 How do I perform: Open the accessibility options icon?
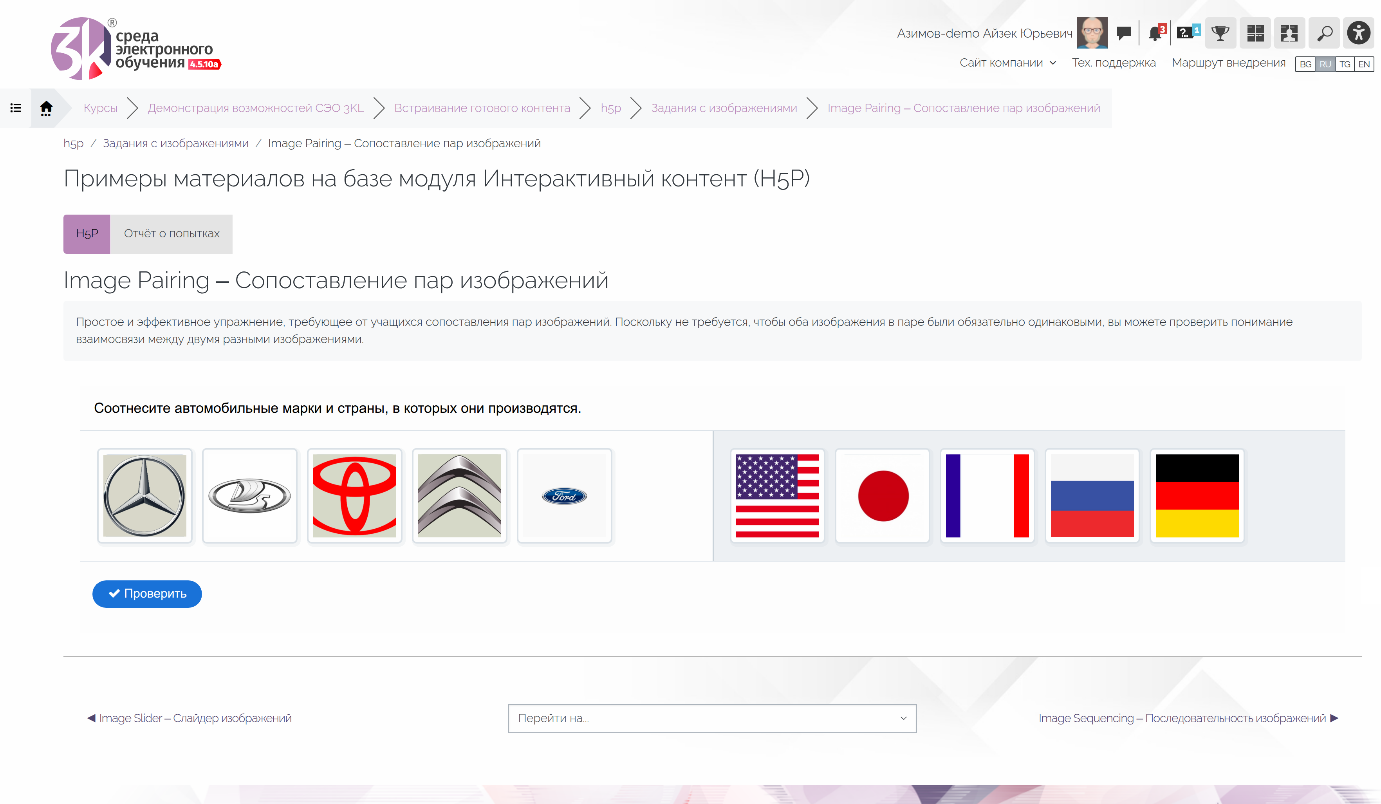click(1359, 33)
